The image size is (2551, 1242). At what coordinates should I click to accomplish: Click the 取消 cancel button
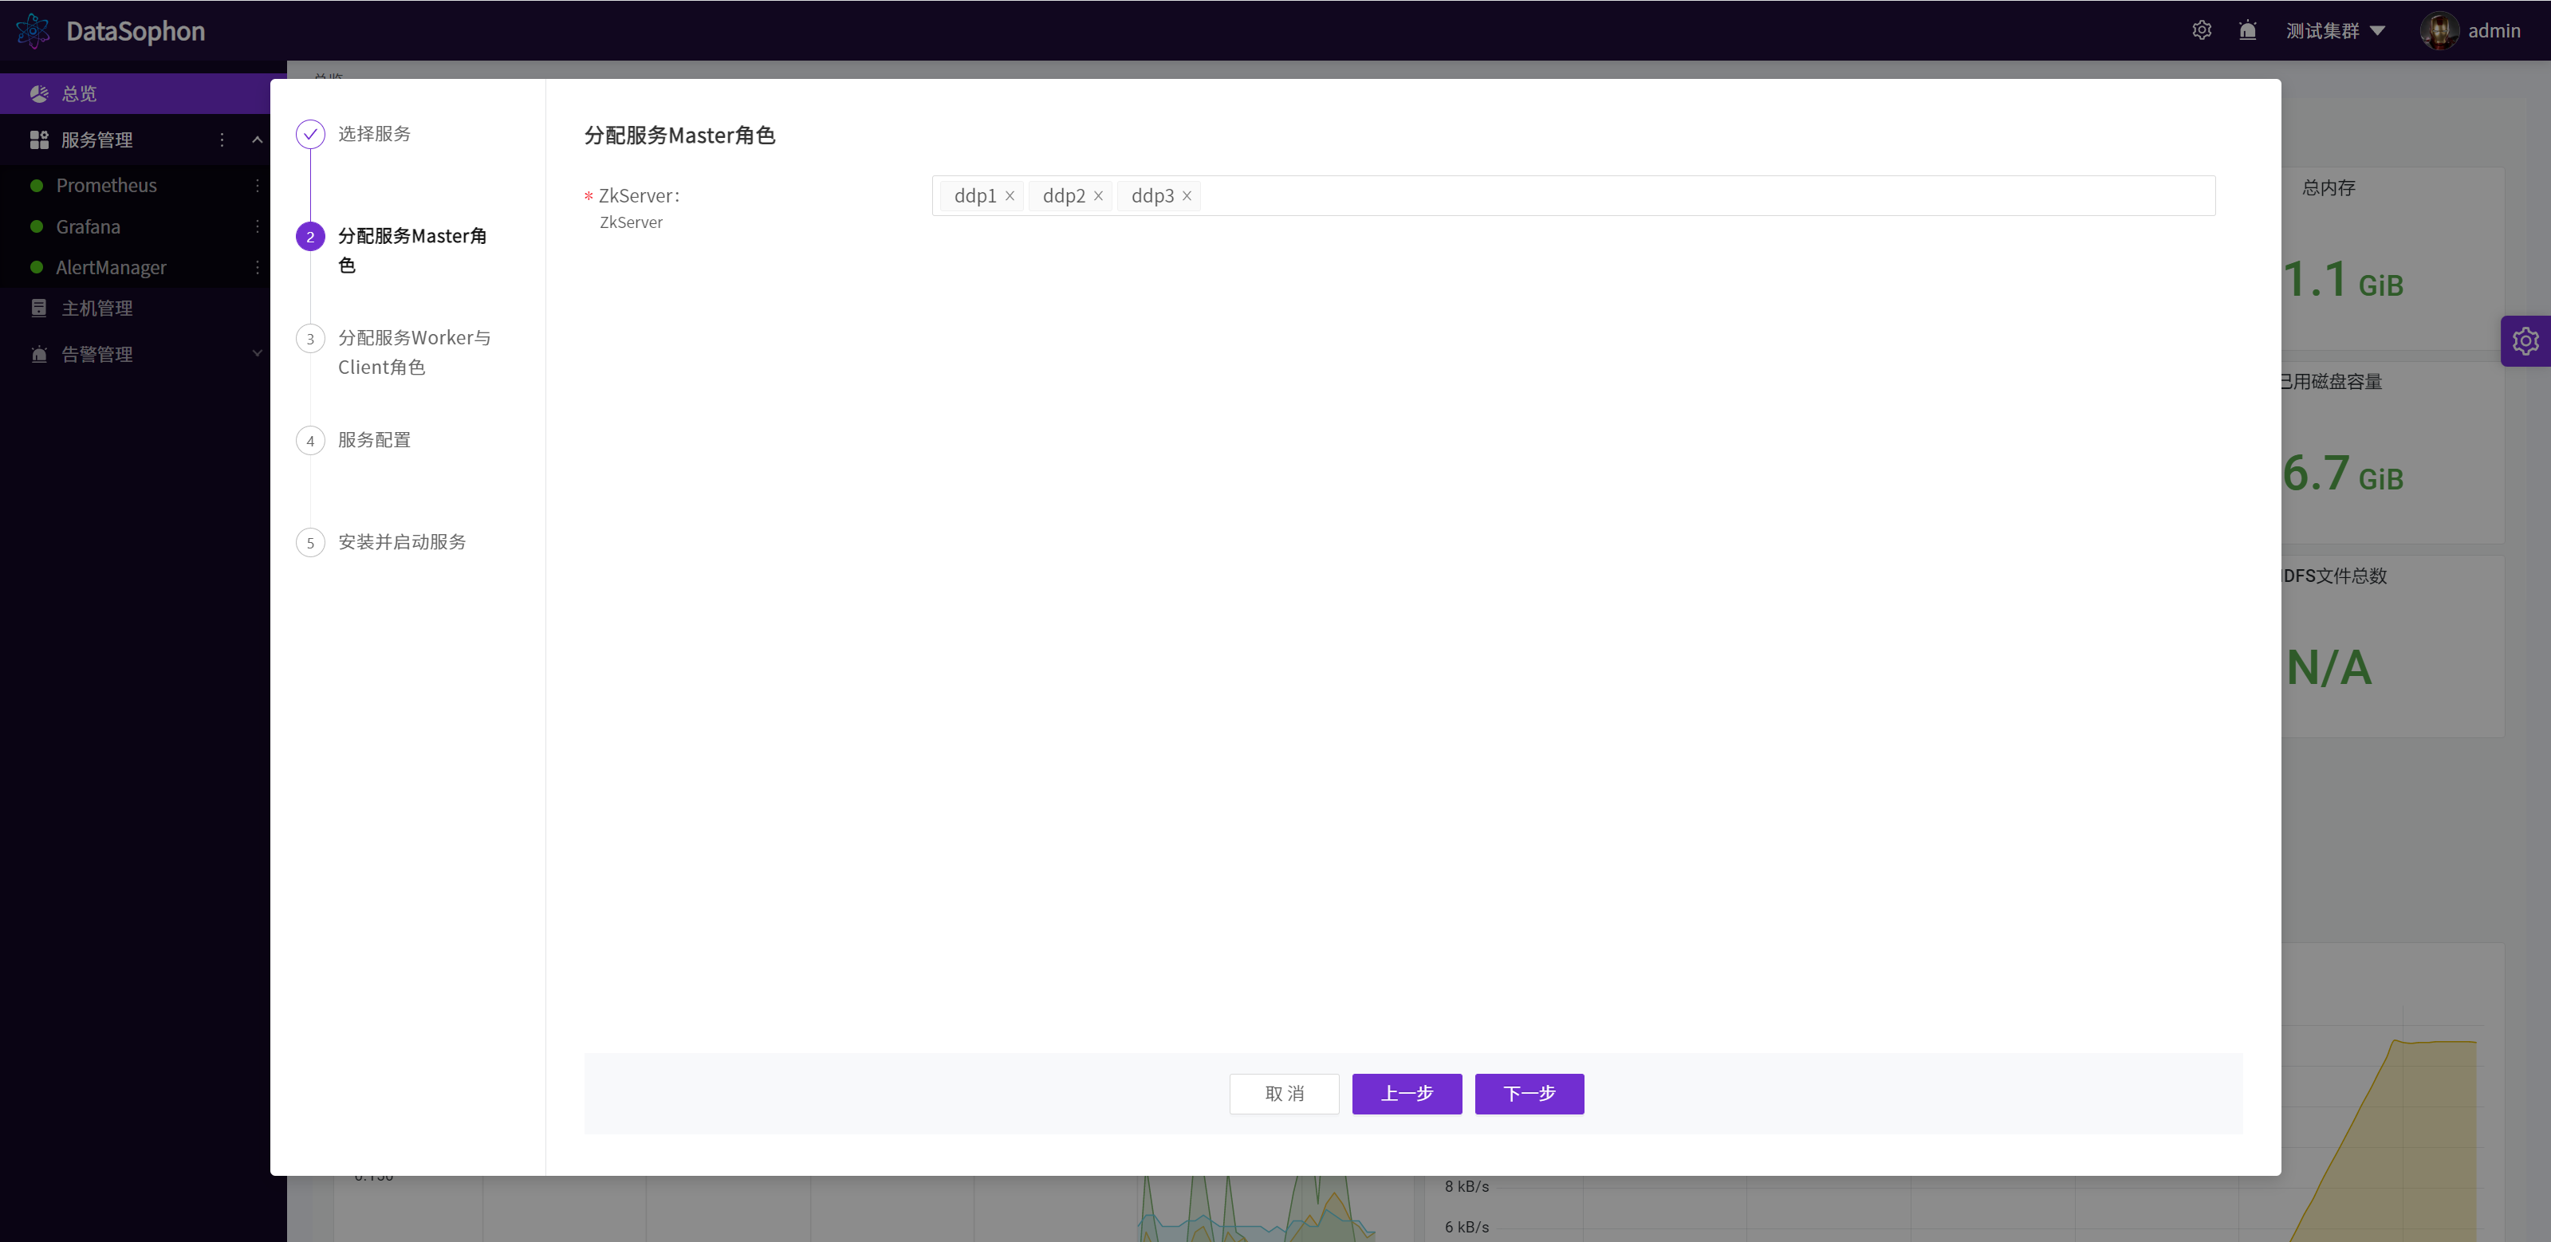coord(1283,1094)
